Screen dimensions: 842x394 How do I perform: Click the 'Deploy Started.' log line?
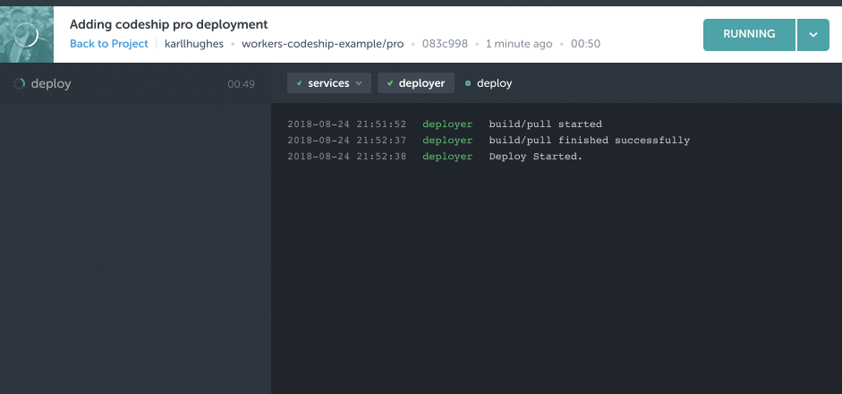(x=535, y=157)
